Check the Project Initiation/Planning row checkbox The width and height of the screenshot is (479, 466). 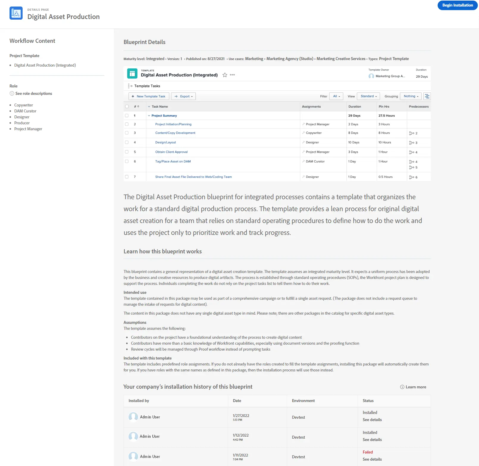point(127,124)
